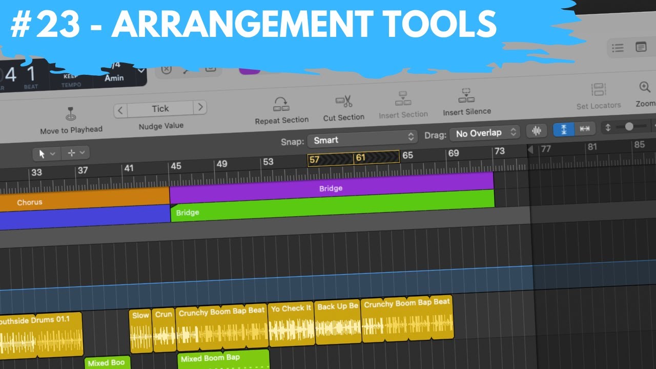Expand the LCD display mode chevron
The height and width of the screenshot is (369, 656).
[140, 71]
